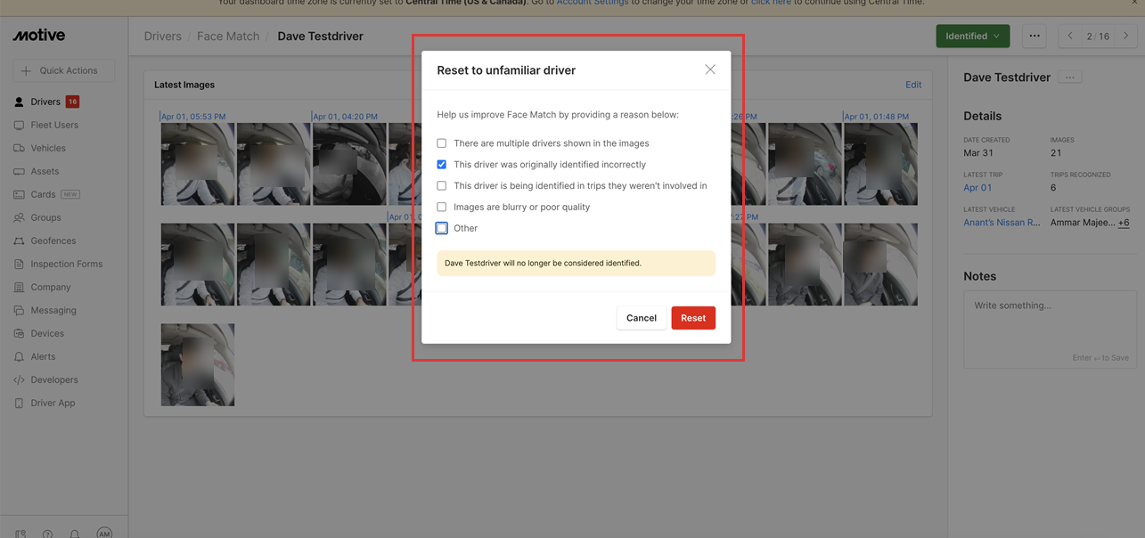This screenshot has height=538, width=1145.
Task: Go to next driver with right arrow
Action: pyautogui.click(x=1125, y=37)
